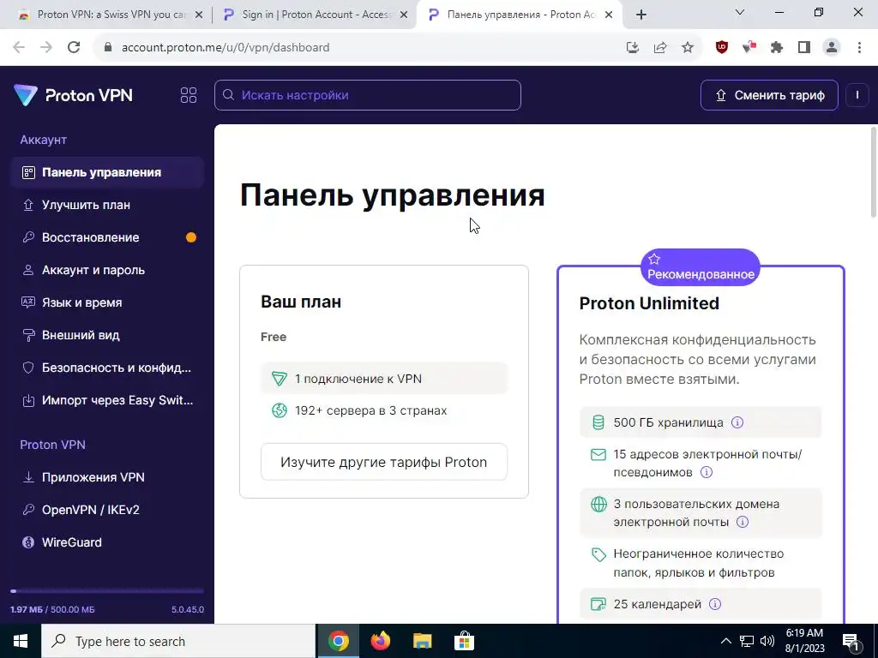The height and width of the screenshot is (658, 878).
Task: Click the Proton VPN logo
Action: 74,95
